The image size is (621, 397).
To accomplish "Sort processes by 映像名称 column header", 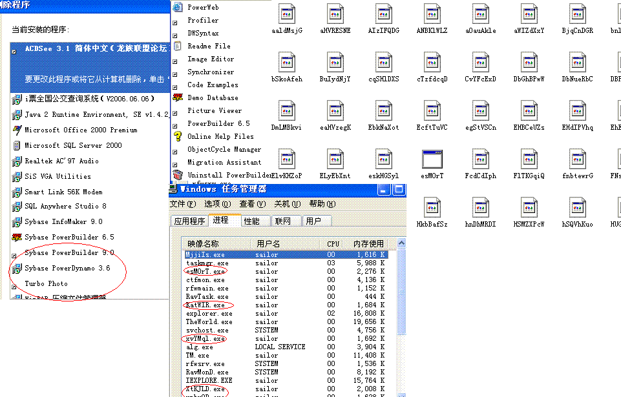I will point(216,244).
